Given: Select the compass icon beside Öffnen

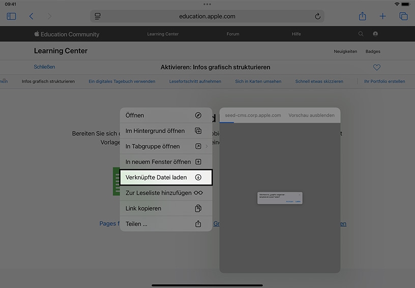Looking at the screenshot, I should 198,115.
